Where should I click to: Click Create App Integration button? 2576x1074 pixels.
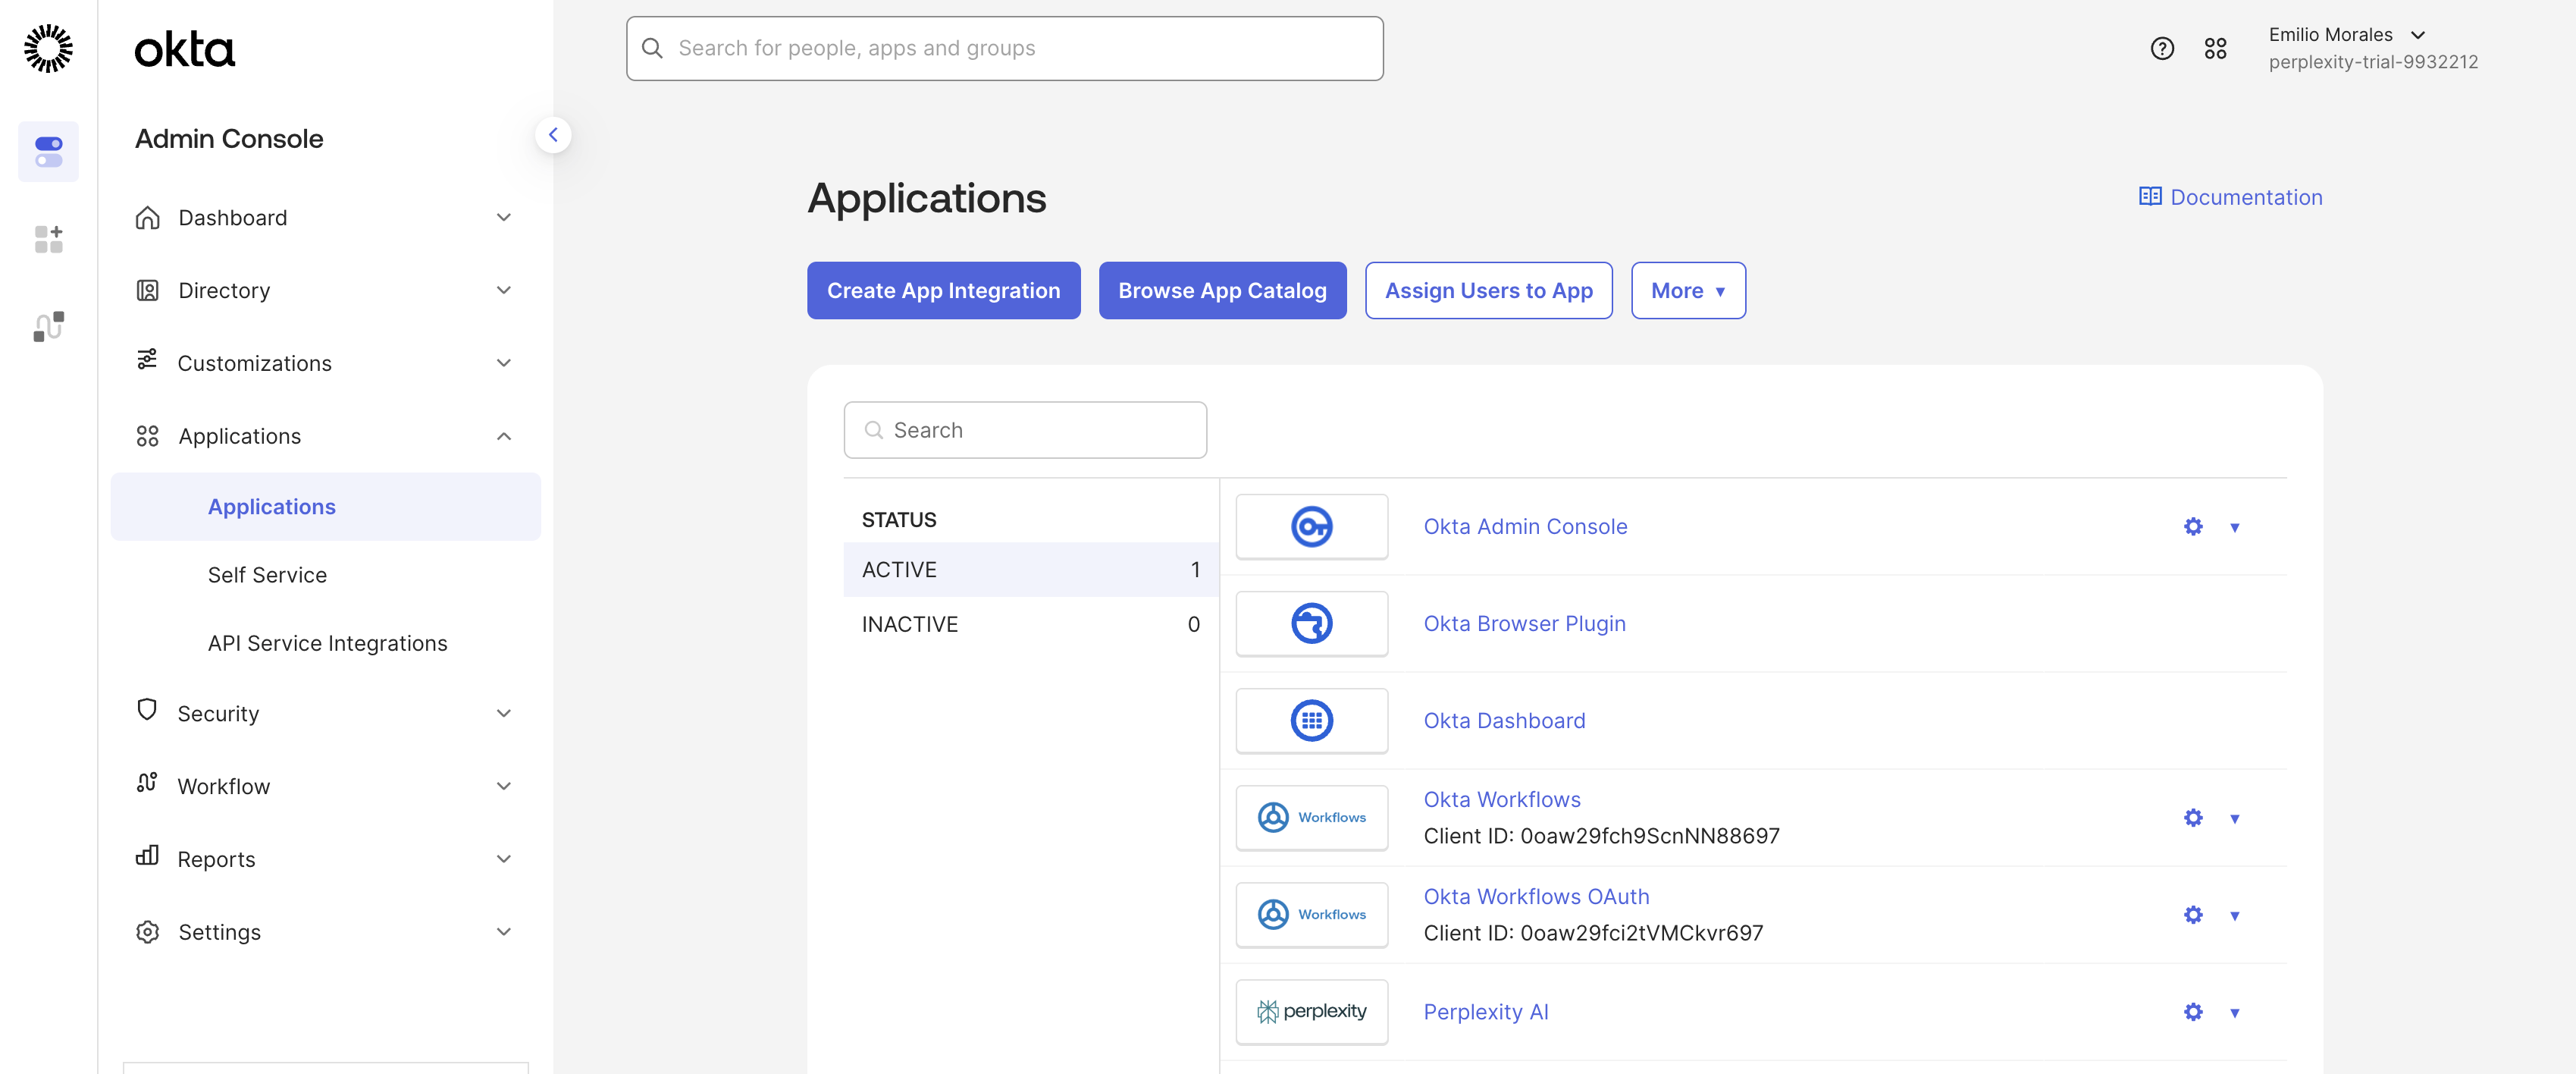click(943, 290)
